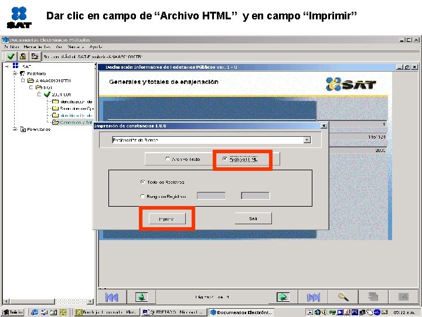The height and width of the screenshot is (317, 422).
Task: Switch to Bandeja de entrada taskbar window
Action: tap(106, 312)
